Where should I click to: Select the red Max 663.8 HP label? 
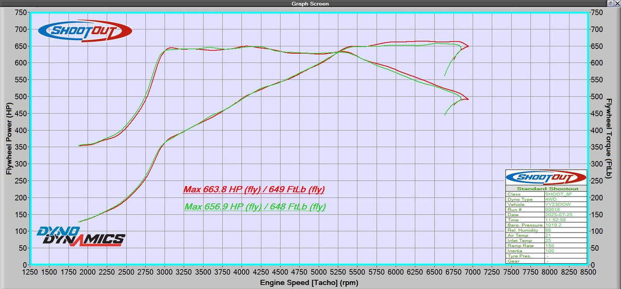[x=254, y=189]
